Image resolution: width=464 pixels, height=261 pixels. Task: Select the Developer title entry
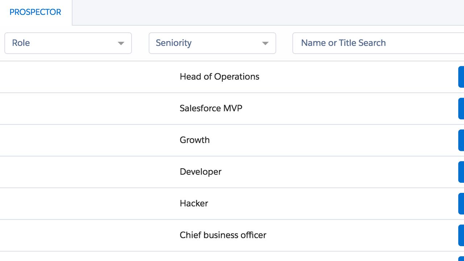[x=200, y=172]
